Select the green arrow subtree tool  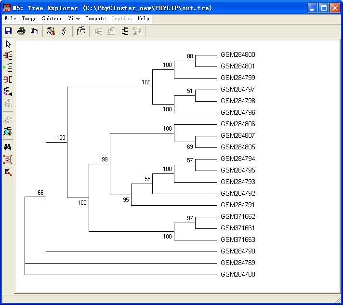point(8,67)
